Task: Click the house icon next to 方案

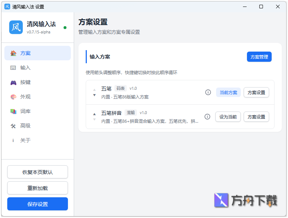Action: 13,53
